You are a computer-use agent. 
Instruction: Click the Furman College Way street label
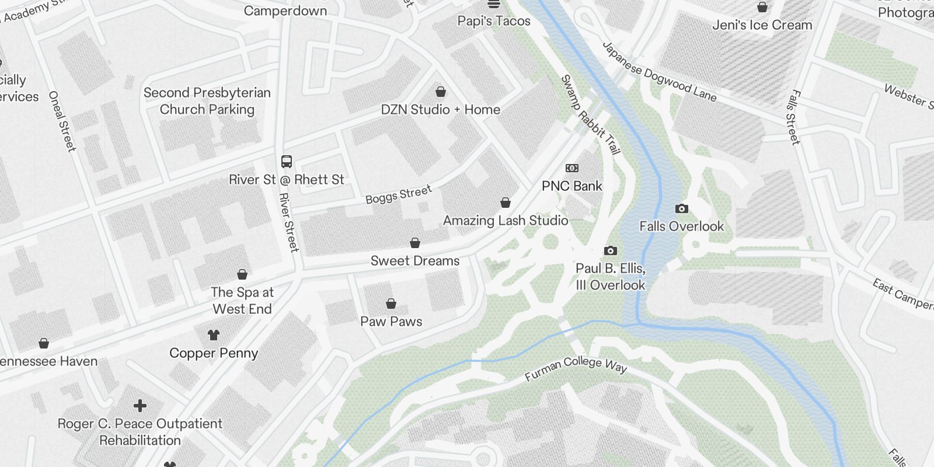[x=576, y=368]
